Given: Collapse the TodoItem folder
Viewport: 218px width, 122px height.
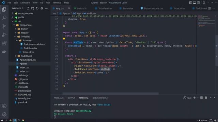Looking at the screenshot, I should (17, 41).
